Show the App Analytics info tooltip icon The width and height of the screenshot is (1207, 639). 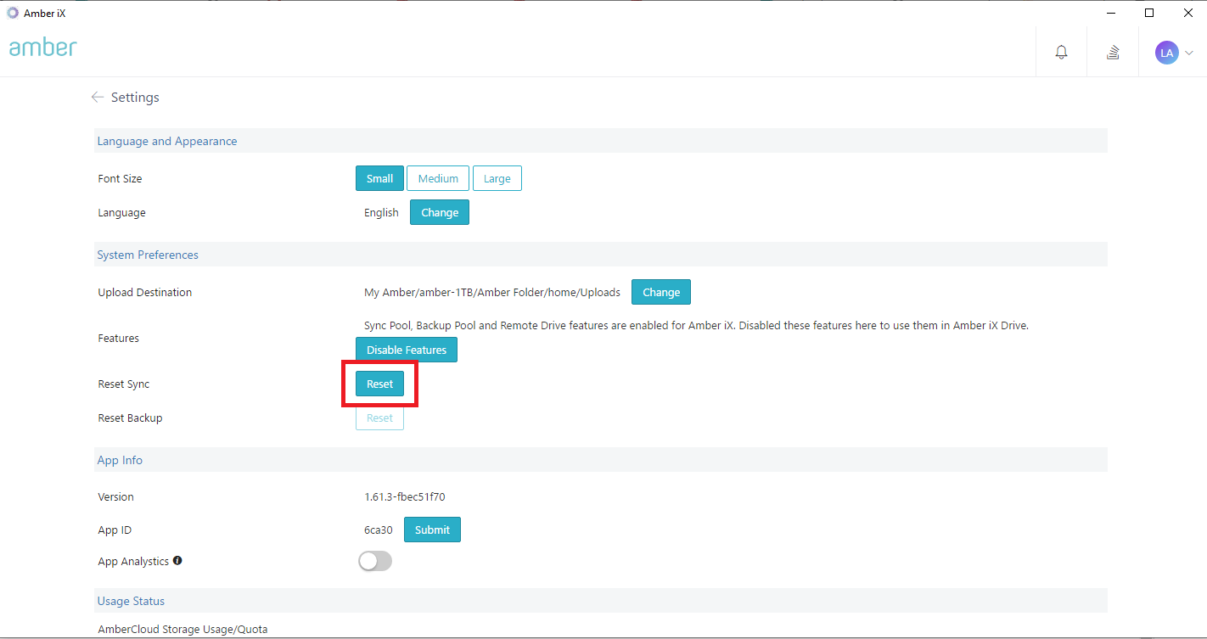pyautogui.click(x=177, y=561)
